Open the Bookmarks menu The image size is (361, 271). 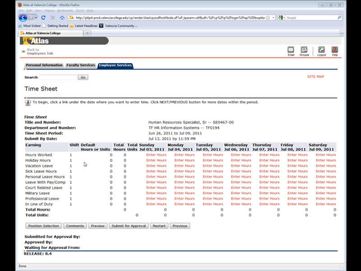[65, 10]
